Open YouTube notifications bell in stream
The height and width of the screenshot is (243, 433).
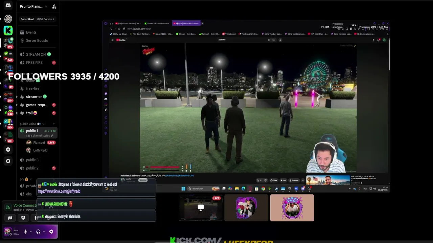tap(379, 40)
